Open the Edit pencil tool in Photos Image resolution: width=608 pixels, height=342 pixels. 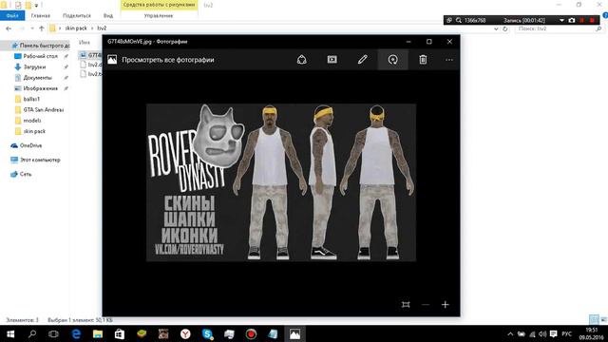click(x=362, y=60)
